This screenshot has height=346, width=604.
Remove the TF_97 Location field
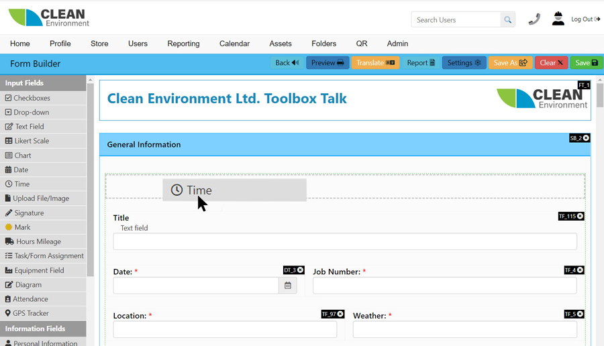pos(340,314)
